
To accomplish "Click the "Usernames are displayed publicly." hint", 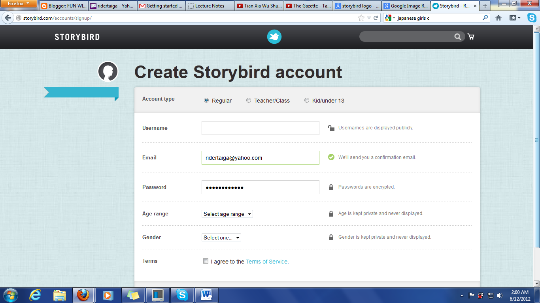I will [376, 128].
